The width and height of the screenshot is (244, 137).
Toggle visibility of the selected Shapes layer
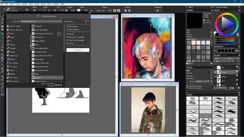point(215,72)
